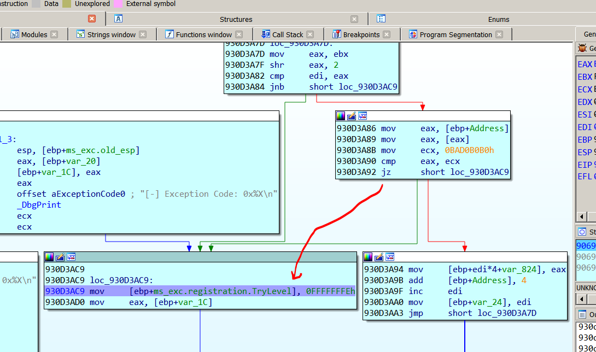Image resolution: width=596 pixels, height=352 pixels.
Task: Click the Enums window icon
Action: pos(381,19)
